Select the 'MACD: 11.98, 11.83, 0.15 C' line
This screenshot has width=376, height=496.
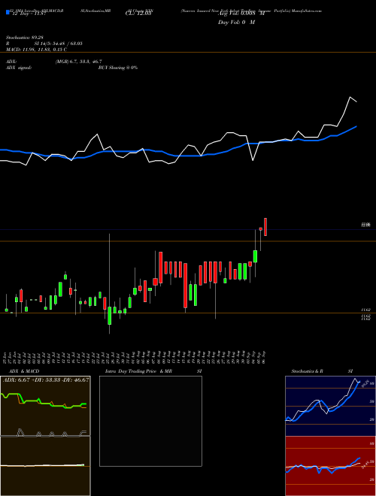click(x=36, y=50)
